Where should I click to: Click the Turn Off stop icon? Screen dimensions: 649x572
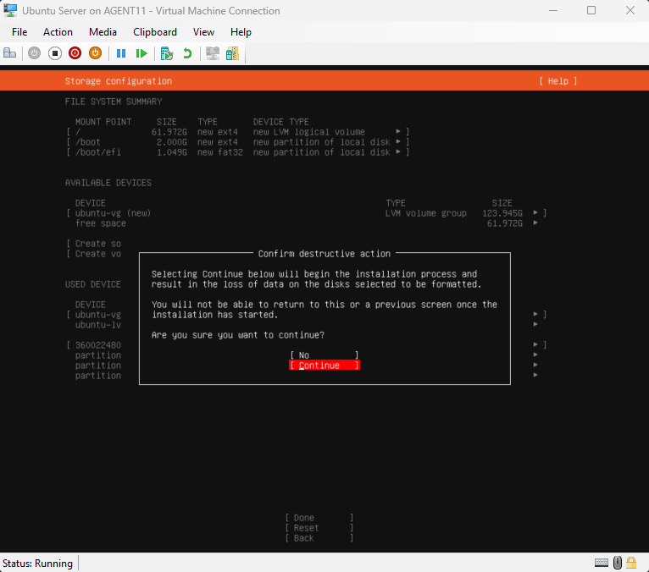pyautogui.click(x=54, y=53)
